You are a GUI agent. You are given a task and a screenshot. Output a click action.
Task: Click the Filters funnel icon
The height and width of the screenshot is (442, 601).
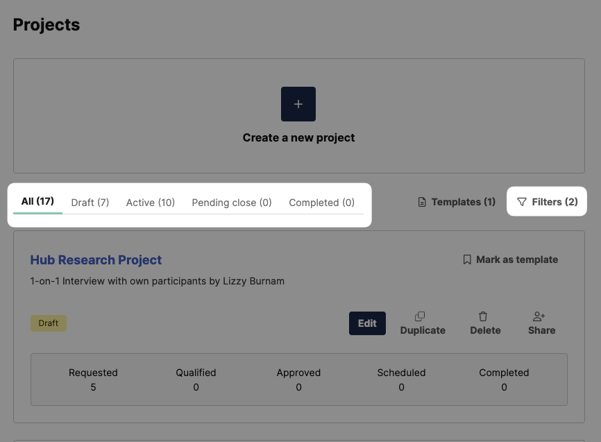[x=522, y=202]
